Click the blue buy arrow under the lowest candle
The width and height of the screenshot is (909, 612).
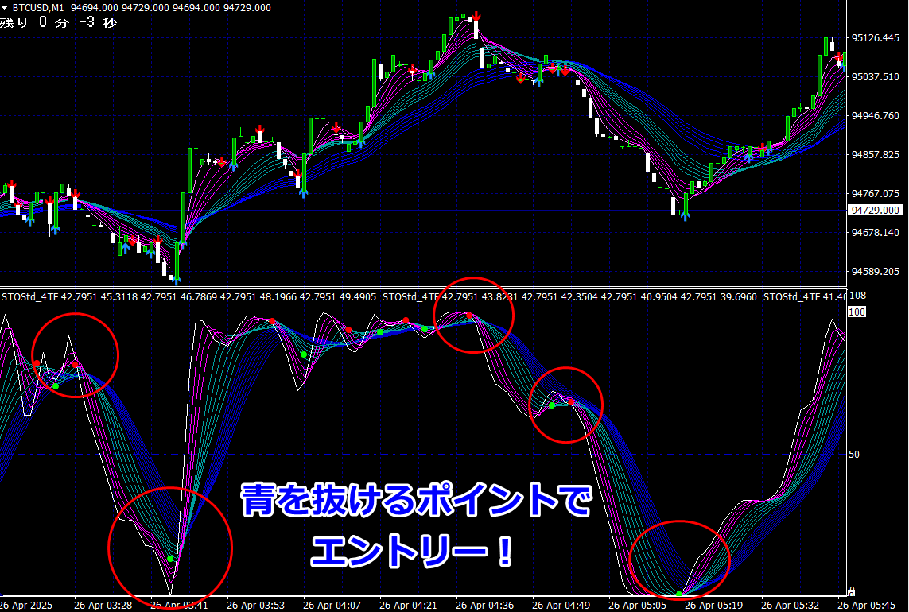coord(177,281)
